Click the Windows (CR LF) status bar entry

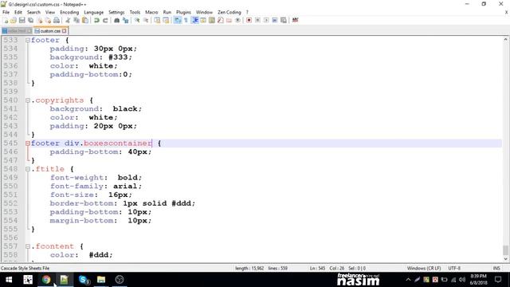coord(423,268)
